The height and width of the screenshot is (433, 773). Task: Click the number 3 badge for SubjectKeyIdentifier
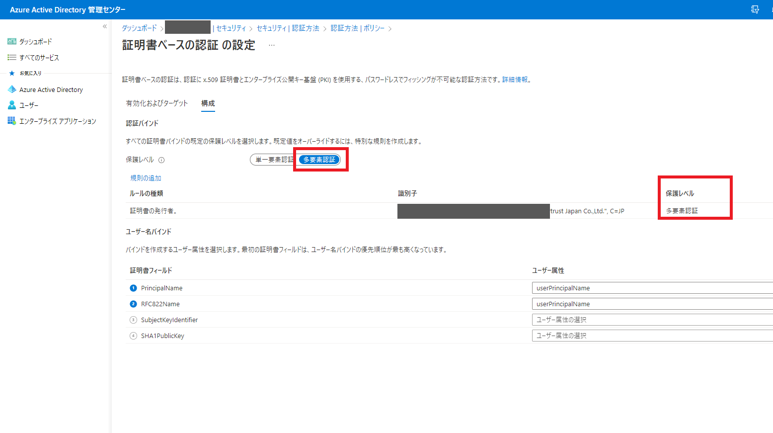click(133, 320)
